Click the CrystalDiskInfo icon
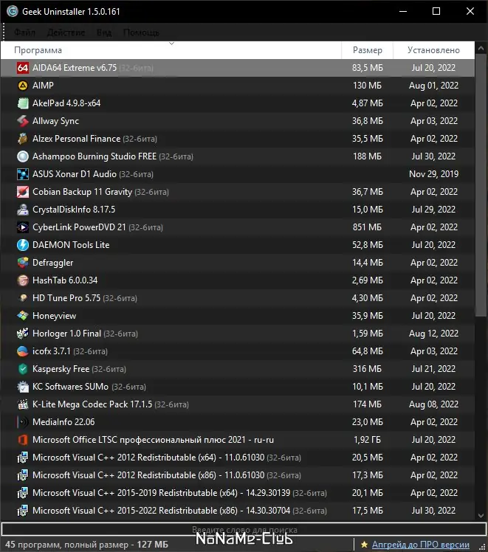 (x=23, y=210)
